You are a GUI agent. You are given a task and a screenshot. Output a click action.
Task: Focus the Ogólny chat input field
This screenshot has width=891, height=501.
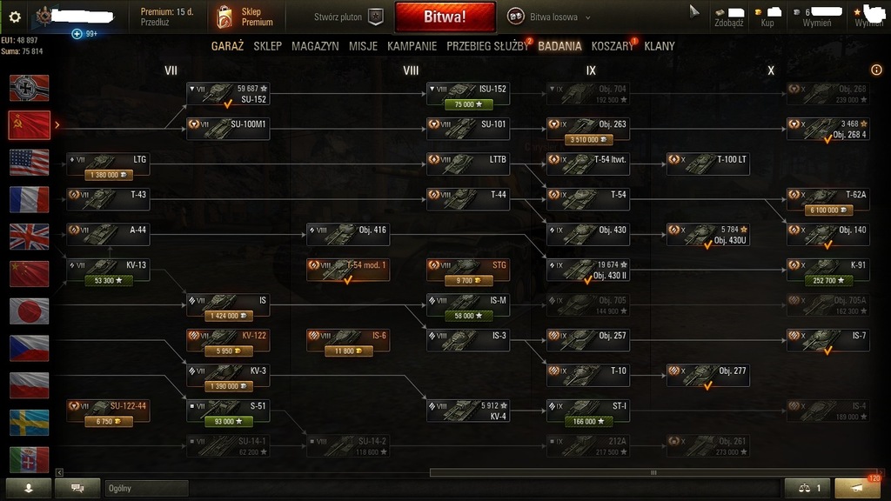(x=146, y=488)
